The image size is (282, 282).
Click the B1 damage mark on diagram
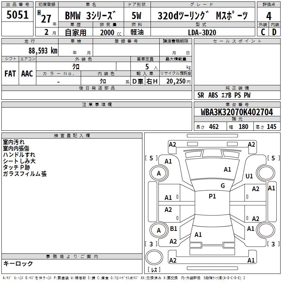[x=173, y=229]
